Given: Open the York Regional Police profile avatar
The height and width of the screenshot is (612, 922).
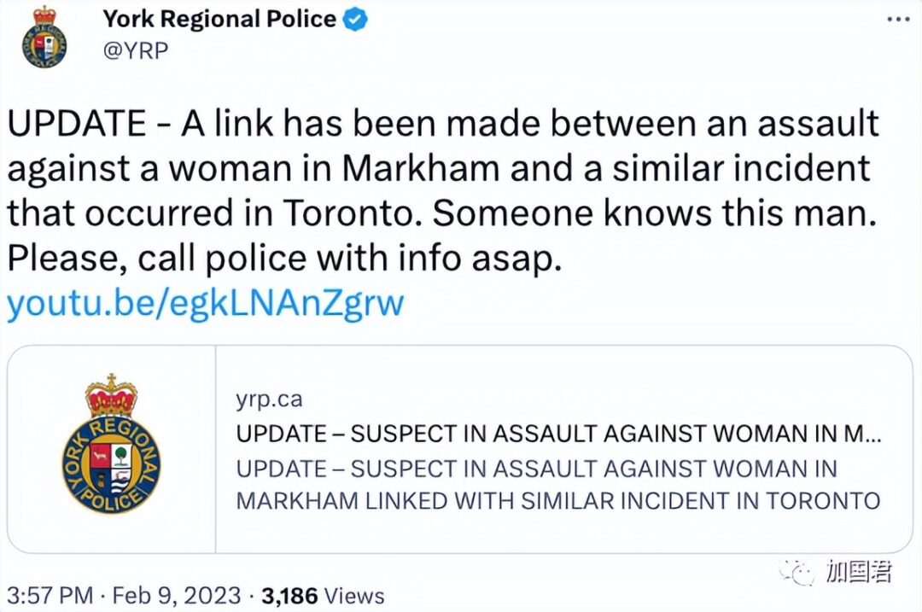Looking at the screenshot, I should [44, 37].
